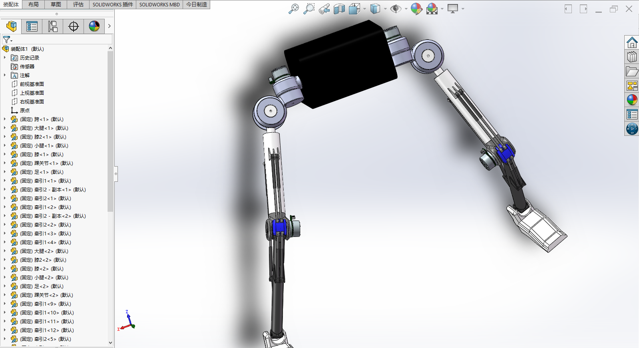The image size is (639, 348).
Task: Open the Display Style dropdown arrow
Action: [x=385, y=9]
